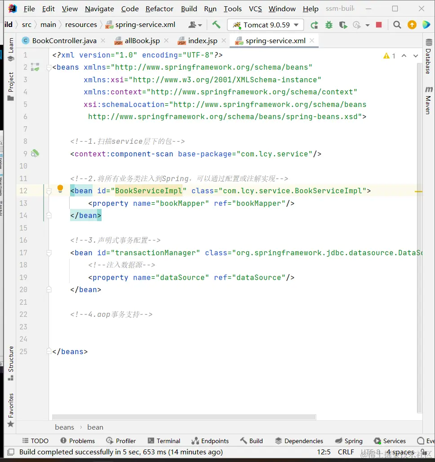Toggle tool window bars icon in status bar
Image resolution: width=435 pixels, height=462 pixels.
pyautogui.click(x=11, y=452)
